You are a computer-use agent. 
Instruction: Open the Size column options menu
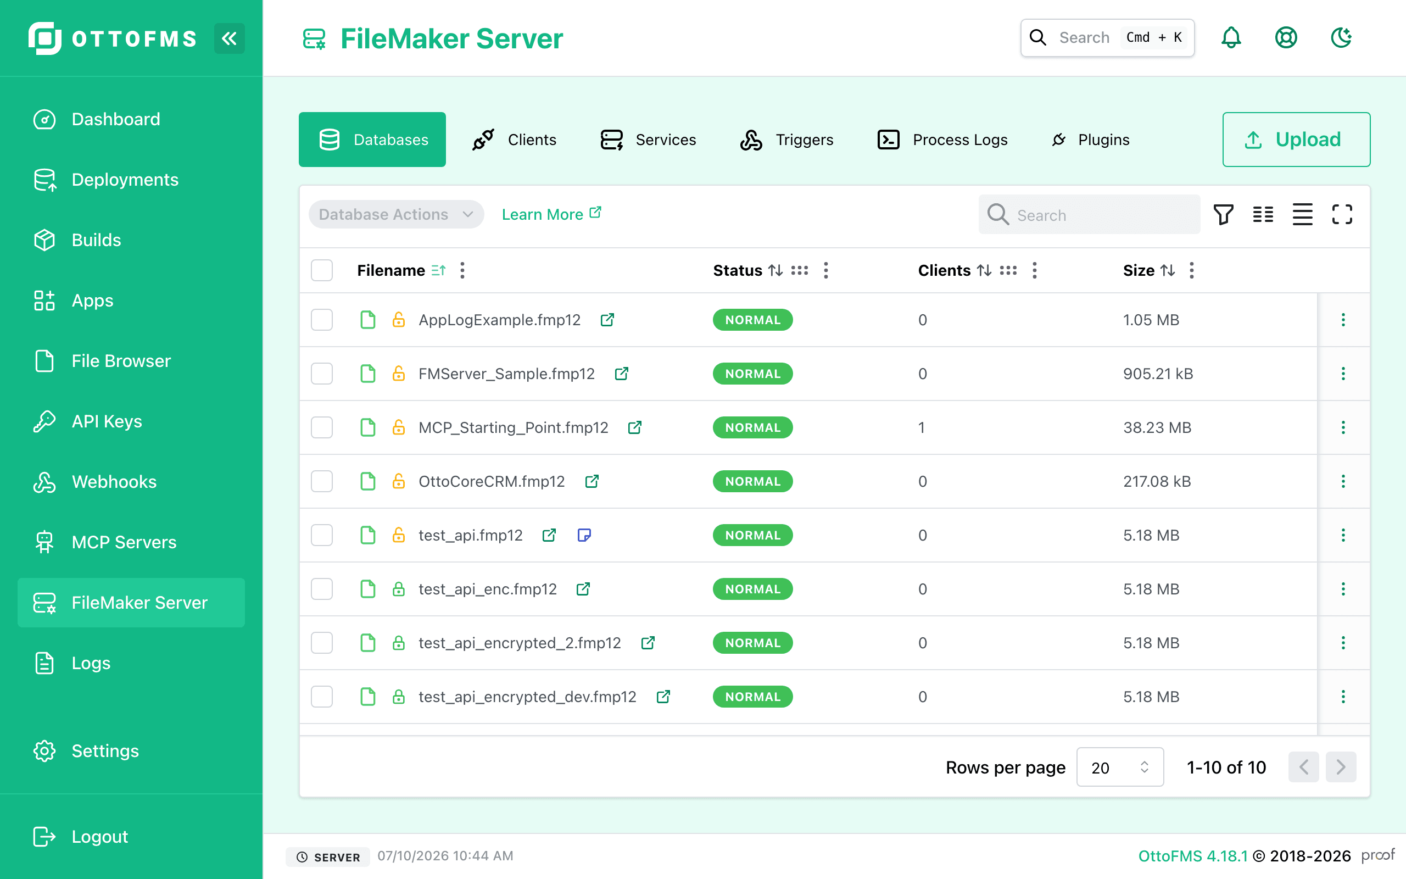point(1192,270)
